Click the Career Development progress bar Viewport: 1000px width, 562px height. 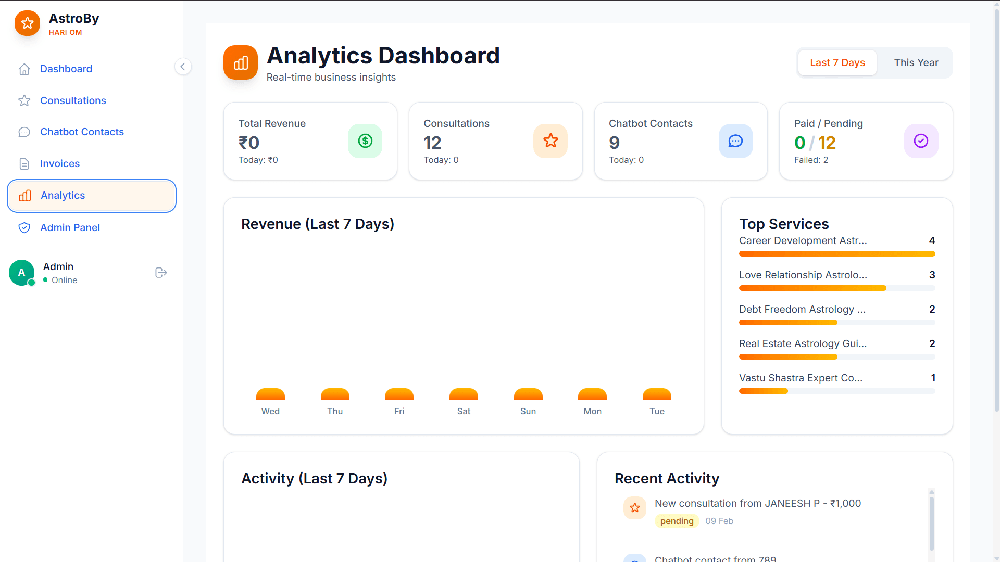pyautogui.click(x=836, y=254)
